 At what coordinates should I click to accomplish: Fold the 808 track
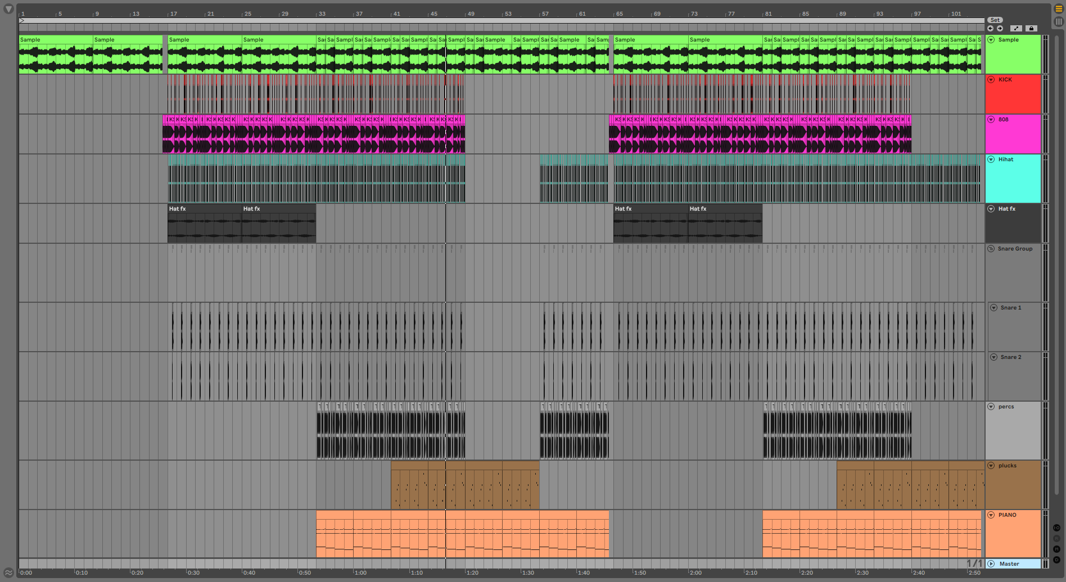pyautogui.click(x=991, y=120)
